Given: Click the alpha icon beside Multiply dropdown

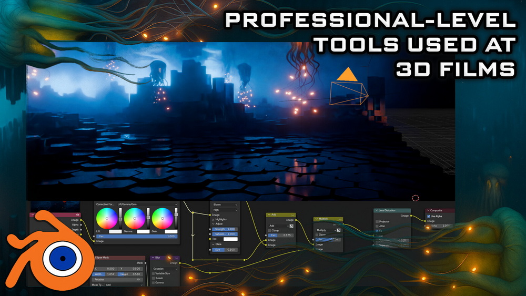Looking at the screenshot, I should [338, 230].
